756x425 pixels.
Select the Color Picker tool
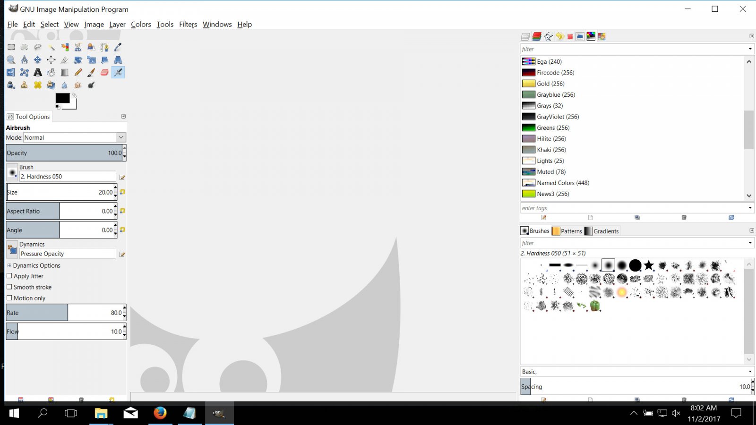118,47
